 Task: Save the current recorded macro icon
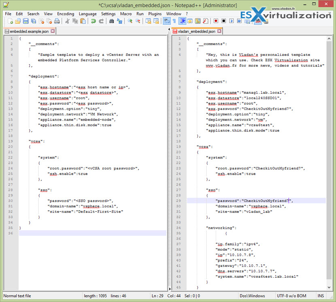pos(247,21)
